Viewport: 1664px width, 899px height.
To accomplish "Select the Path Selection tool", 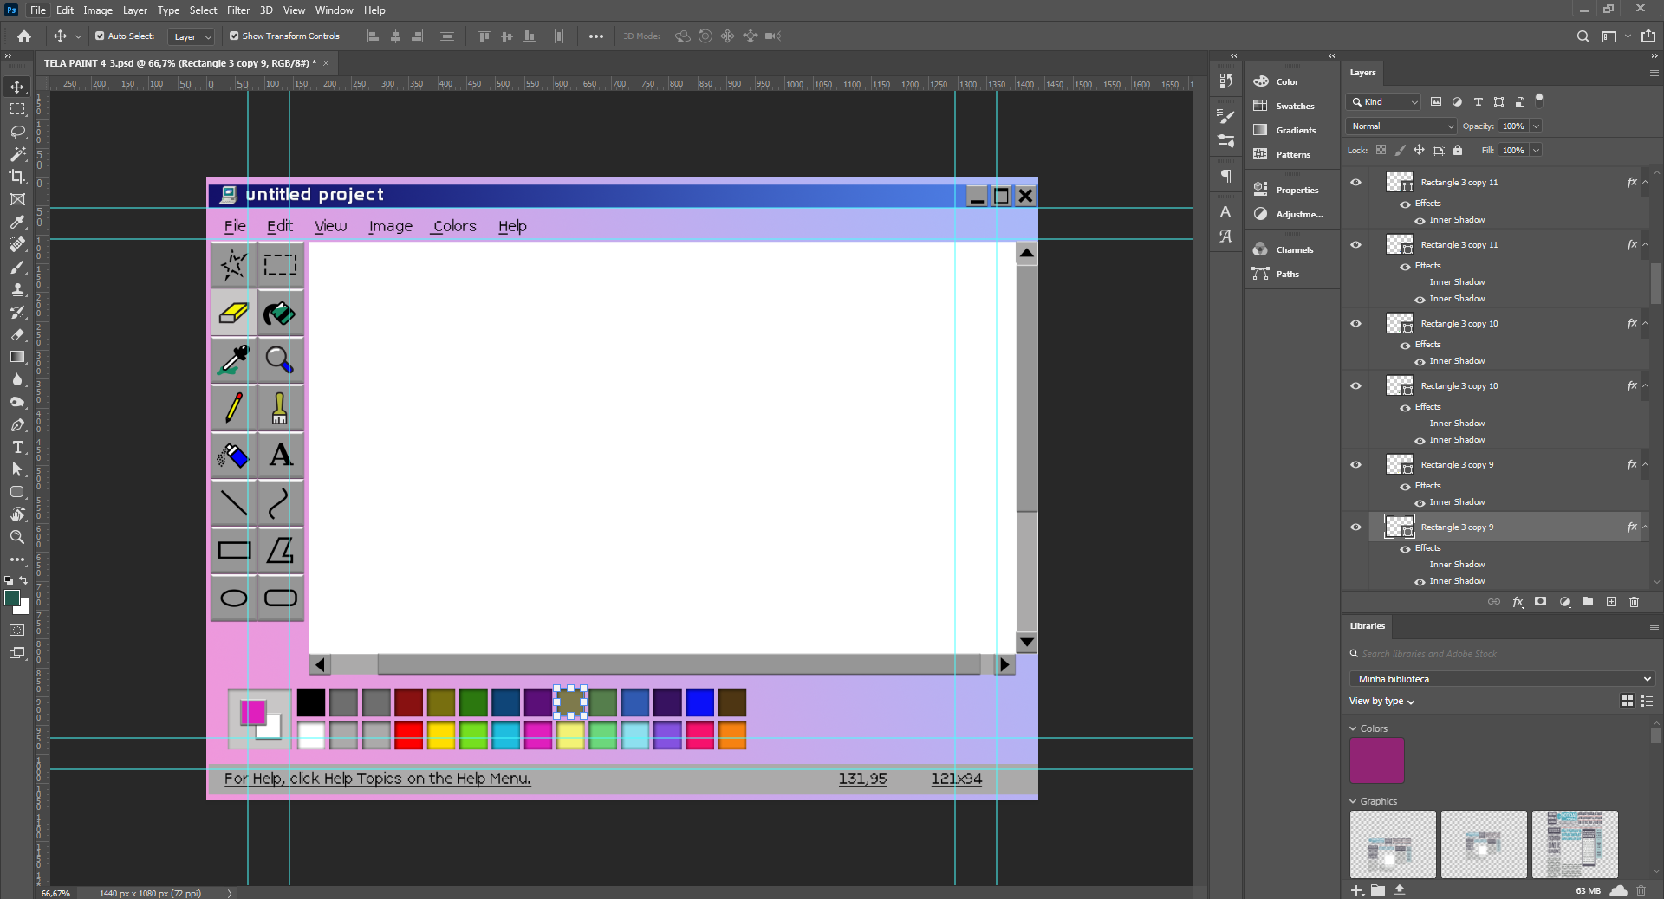I will pyautogui.click(x=17, y=469).
